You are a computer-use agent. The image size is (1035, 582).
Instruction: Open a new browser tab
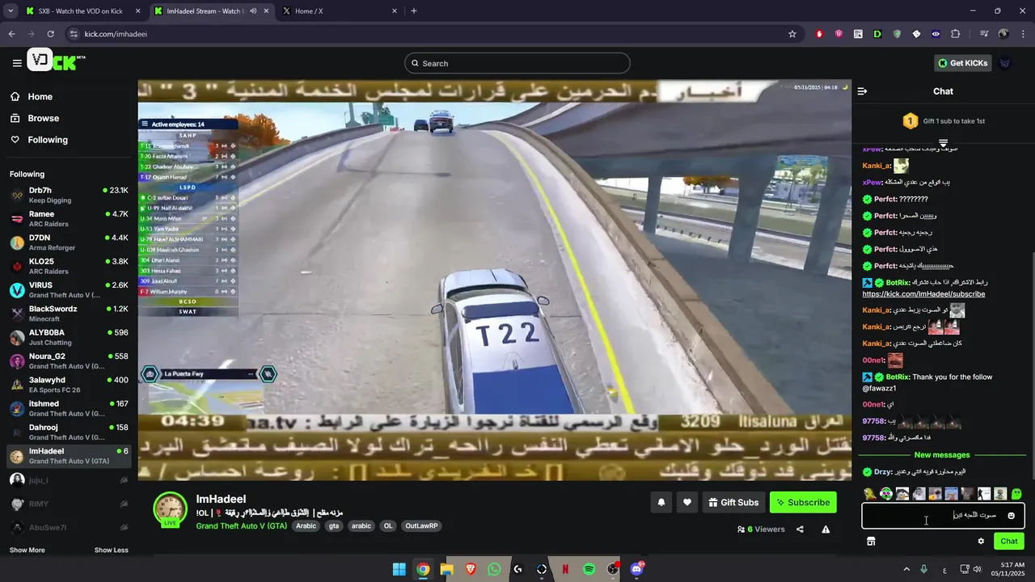coord(414,11)
